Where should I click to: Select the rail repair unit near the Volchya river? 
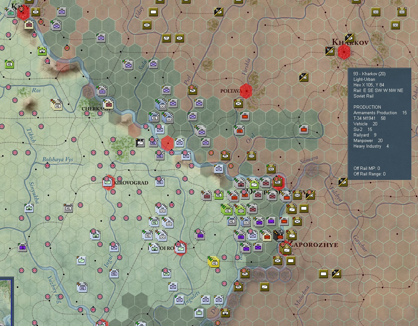(x=343, y=182)
